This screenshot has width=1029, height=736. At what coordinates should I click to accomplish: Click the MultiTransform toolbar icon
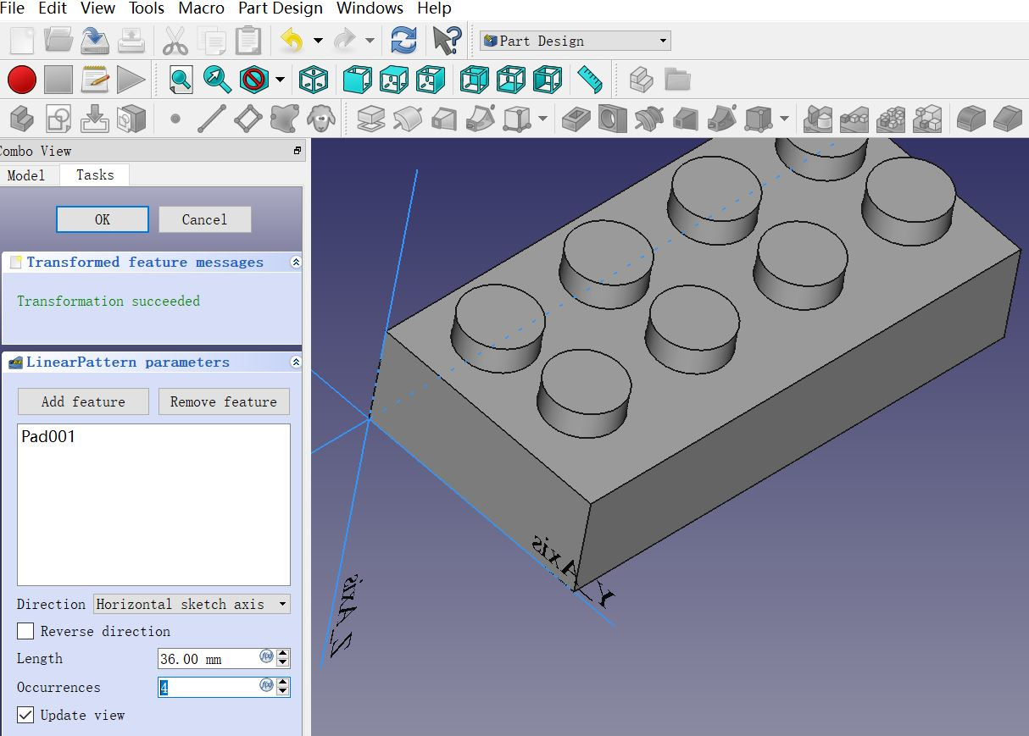click(x=927, y=119)
